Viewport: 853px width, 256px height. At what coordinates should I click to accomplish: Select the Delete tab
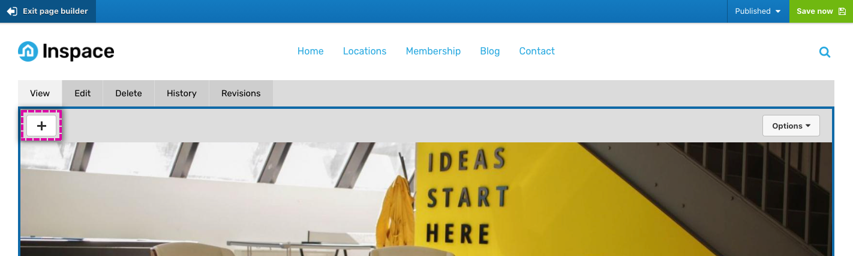[128, 93]
